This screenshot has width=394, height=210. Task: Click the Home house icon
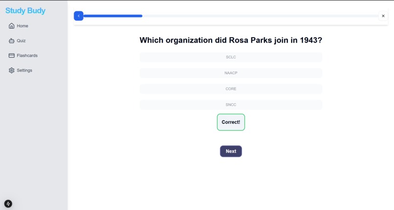coord(12,26)
